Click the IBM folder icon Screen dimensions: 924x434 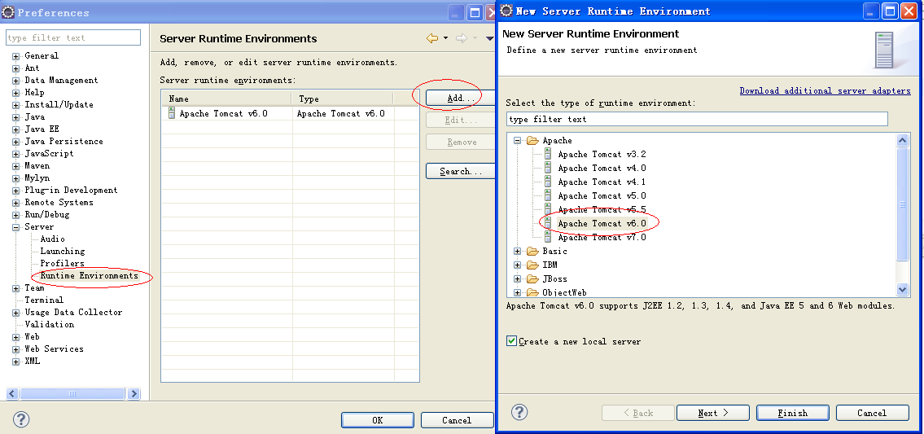(x=532, y=265)
